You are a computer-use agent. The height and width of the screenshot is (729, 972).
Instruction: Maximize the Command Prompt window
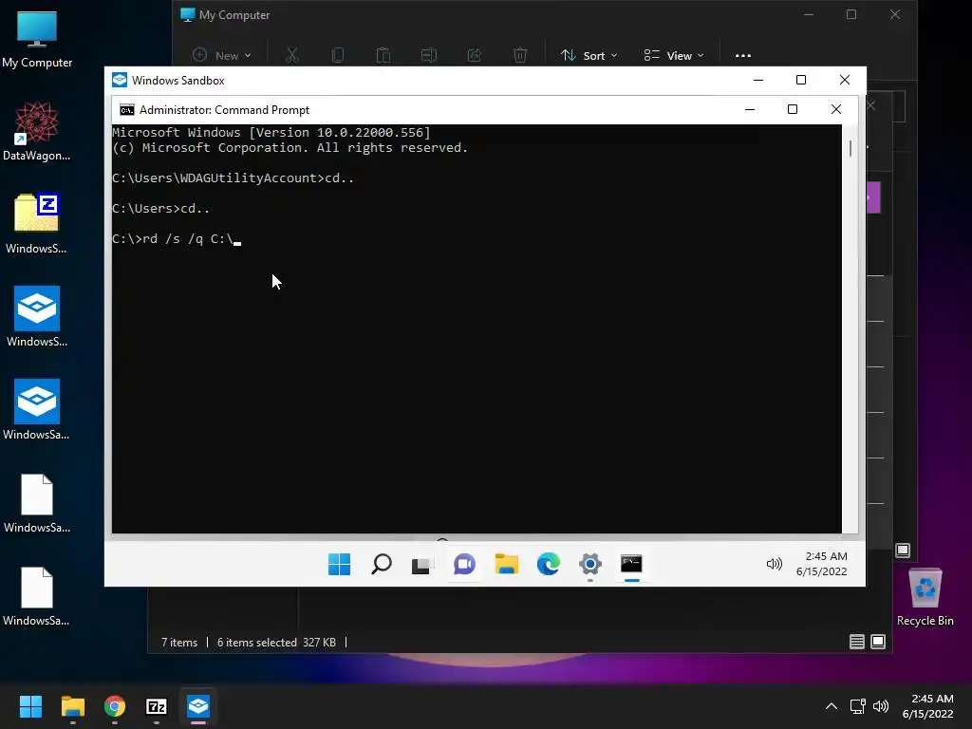pyautogui.click(x=793, y=110)
